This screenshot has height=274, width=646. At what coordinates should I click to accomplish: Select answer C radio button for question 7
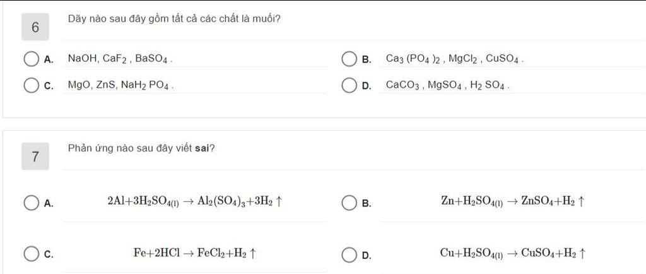pos(31,254)
